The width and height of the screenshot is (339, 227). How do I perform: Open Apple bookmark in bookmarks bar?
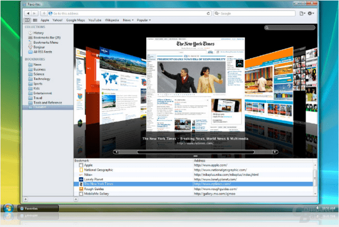click(x=44, y=20)
